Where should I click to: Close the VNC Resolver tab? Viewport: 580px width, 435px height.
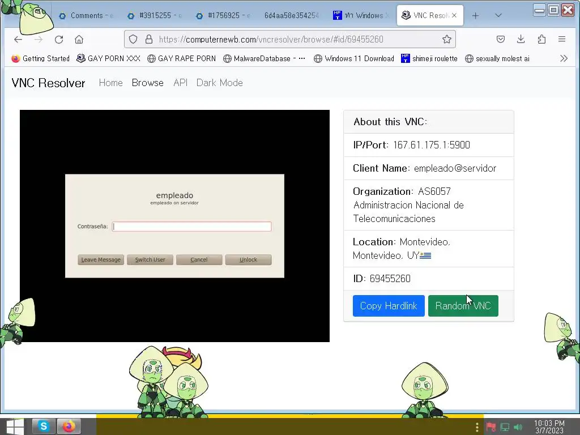[x=454, y=15]
